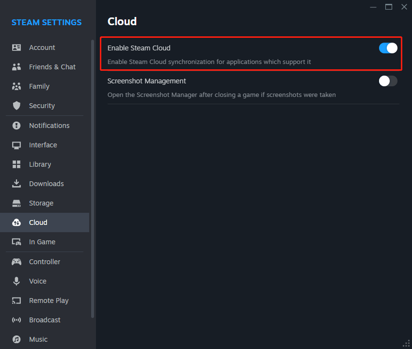Minimize the Steam settings window
This screenshot has width=412, height=349.
pyautogui.click(x=373, y=7)
